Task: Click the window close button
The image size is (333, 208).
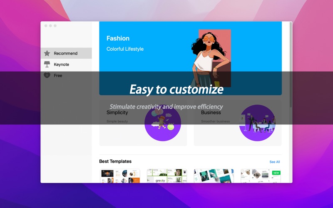Action: [46, 26]
